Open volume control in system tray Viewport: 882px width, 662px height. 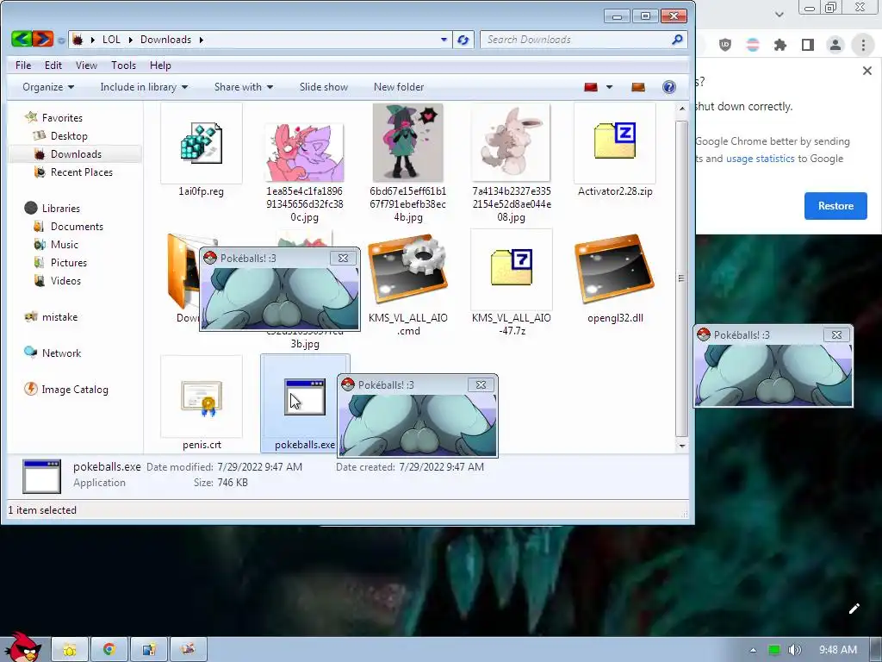click(794, 650)
